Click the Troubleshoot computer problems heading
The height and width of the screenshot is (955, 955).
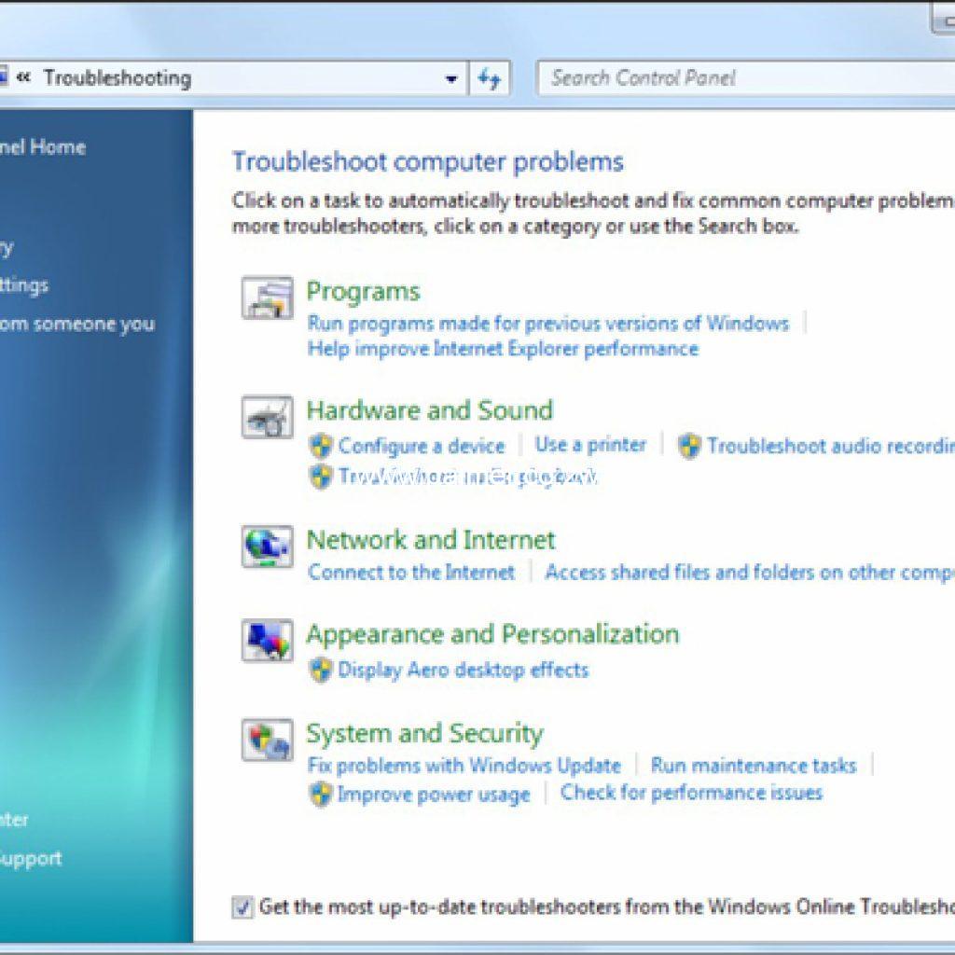[427, 162]
